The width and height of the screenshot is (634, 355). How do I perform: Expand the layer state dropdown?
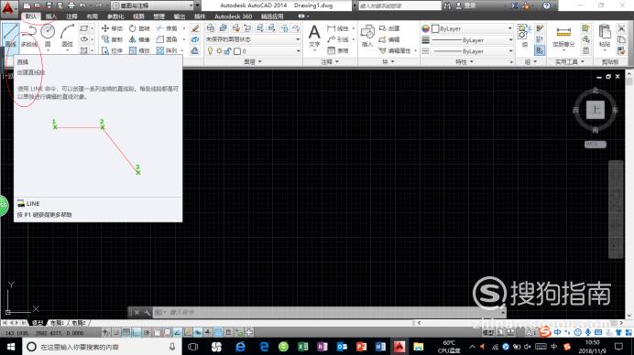tap(298, 39)
